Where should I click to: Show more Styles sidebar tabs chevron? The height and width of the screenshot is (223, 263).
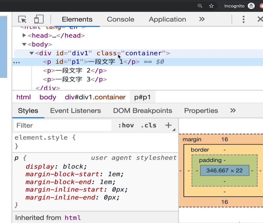233,110
